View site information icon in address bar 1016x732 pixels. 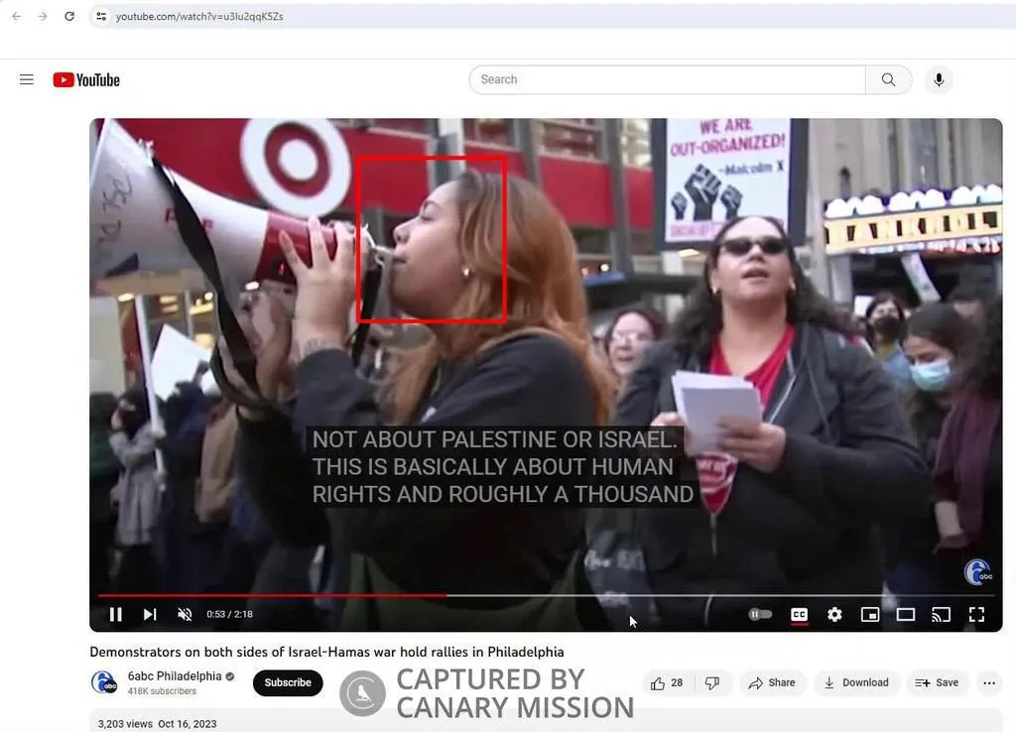coord(101,16)
